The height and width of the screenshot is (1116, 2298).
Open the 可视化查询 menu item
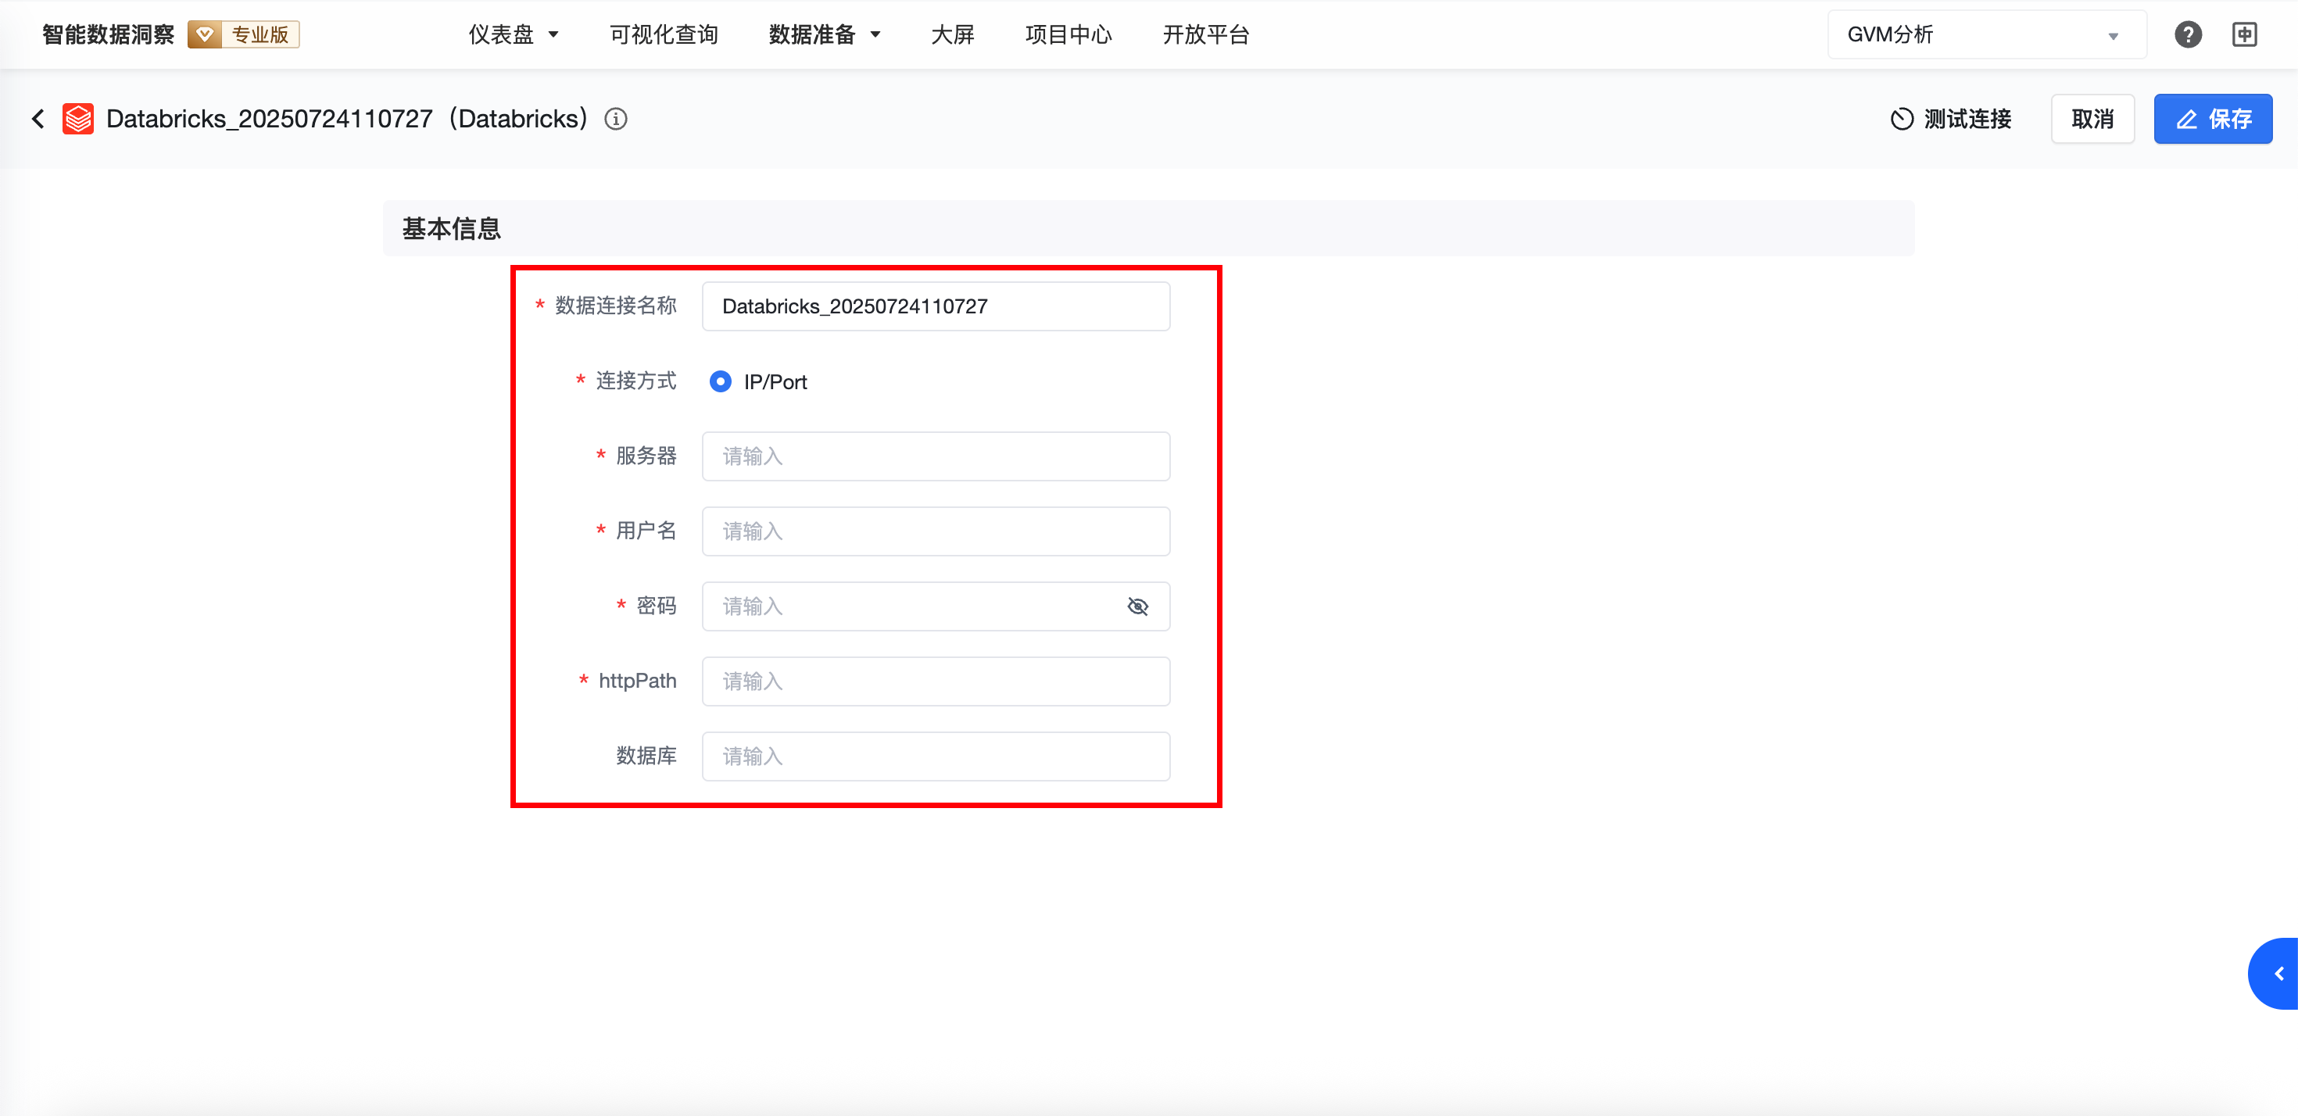coord(664,35)
